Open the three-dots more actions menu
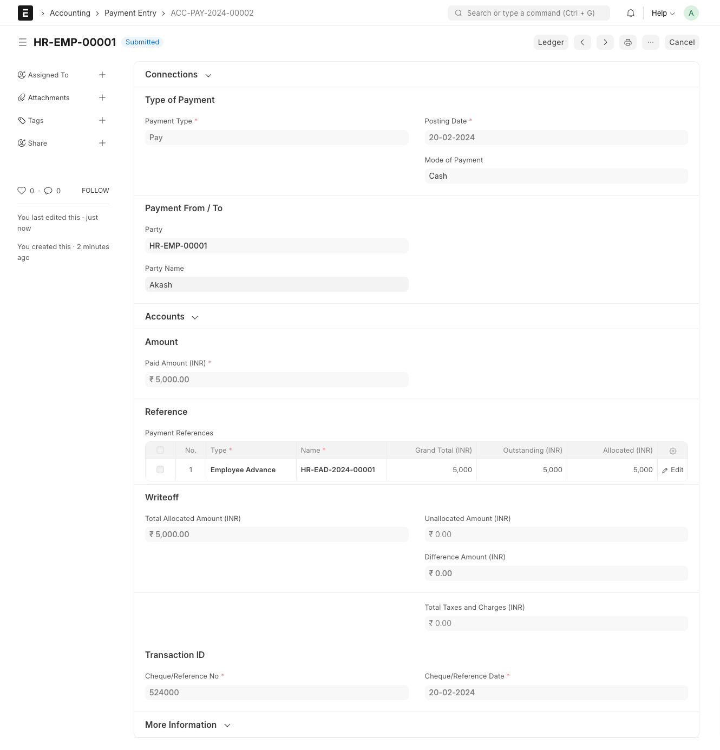The image size is (720, 750). (x=651, y=42)
